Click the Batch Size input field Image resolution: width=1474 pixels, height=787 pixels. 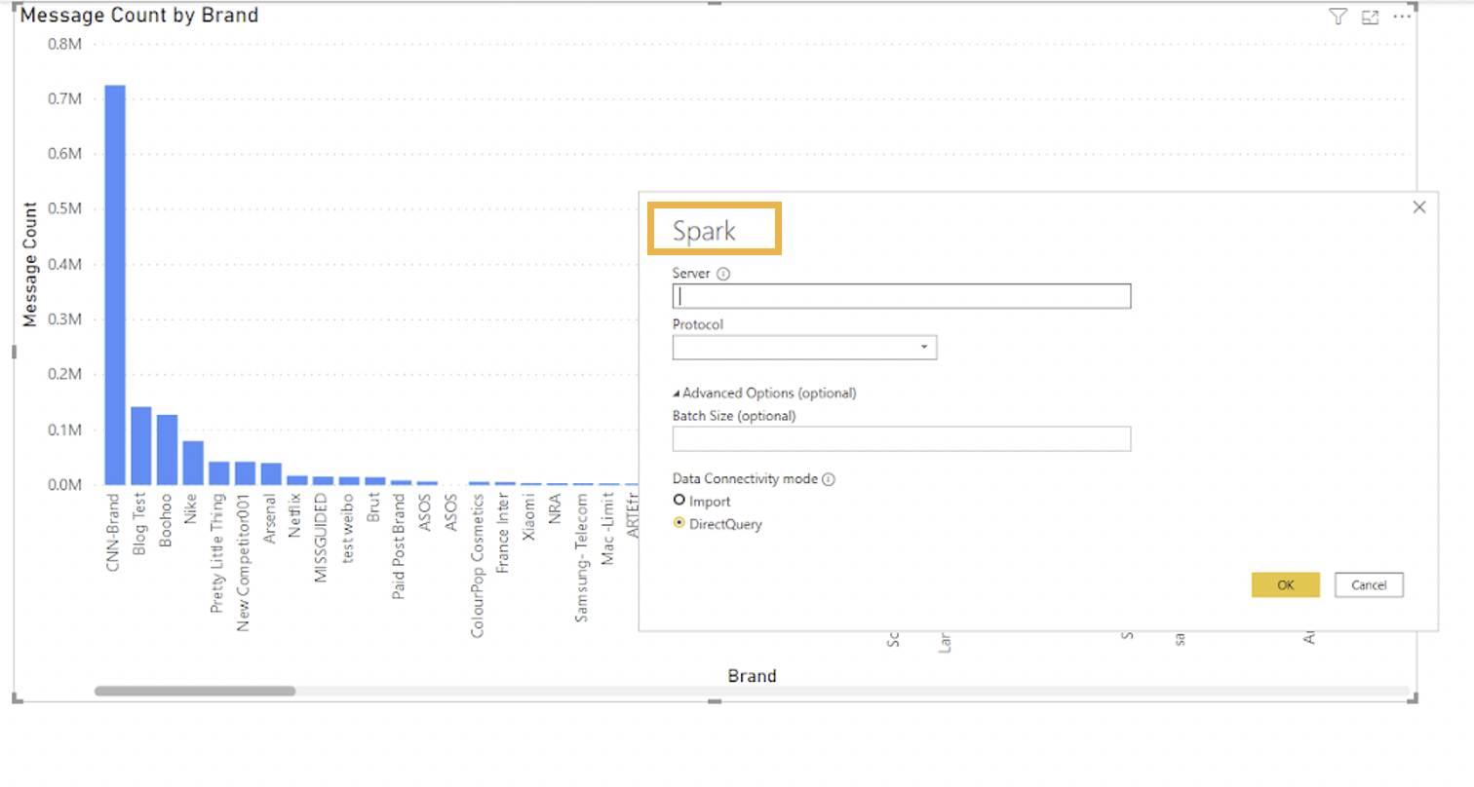tap(902, 438)
